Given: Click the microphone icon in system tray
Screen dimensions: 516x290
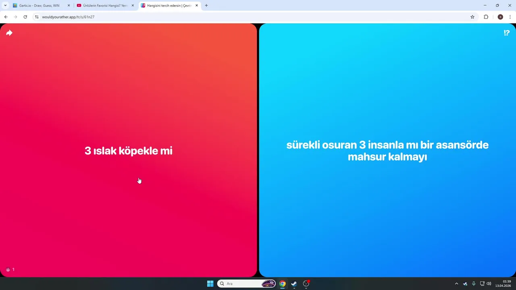Looking at the screenshot, I should coord(474,284).
